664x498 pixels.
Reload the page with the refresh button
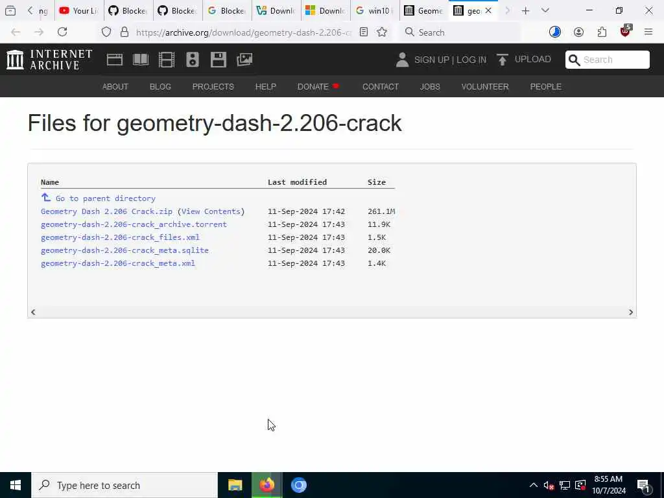click(x=62, y=32)
